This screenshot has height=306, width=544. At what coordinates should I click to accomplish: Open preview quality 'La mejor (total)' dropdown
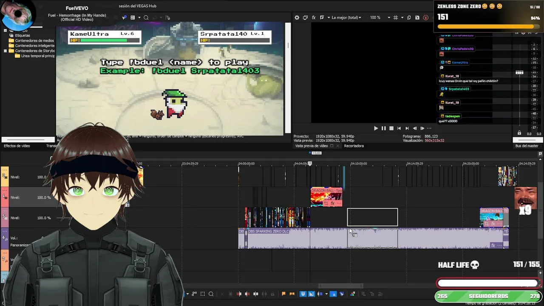(346, 17)
